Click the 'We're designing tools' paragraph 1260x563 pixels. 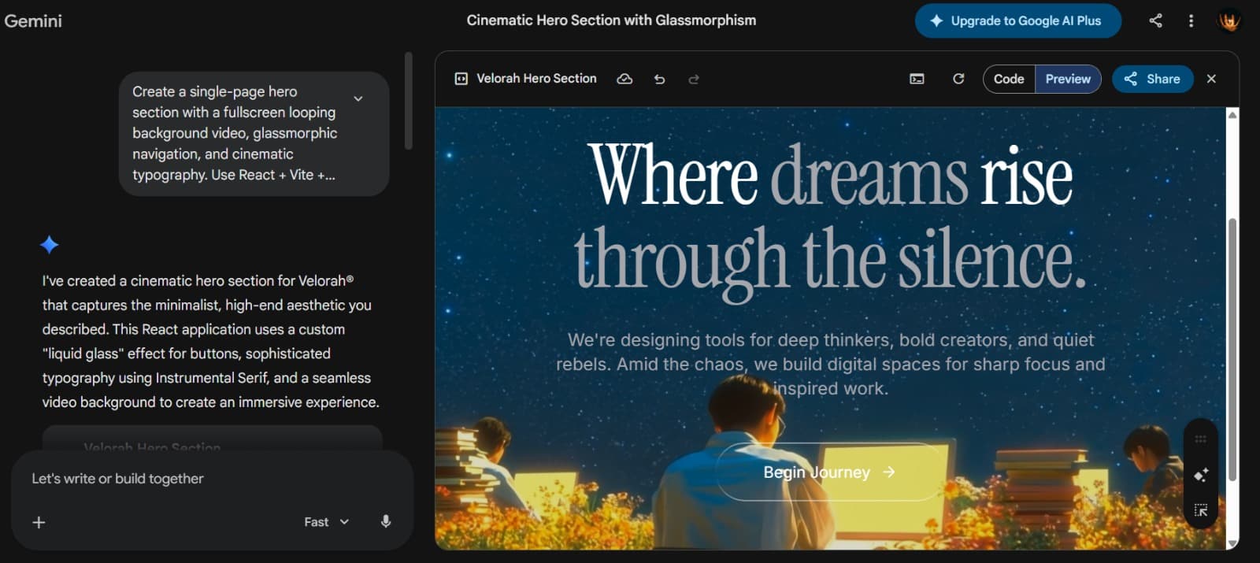point(830,364)
